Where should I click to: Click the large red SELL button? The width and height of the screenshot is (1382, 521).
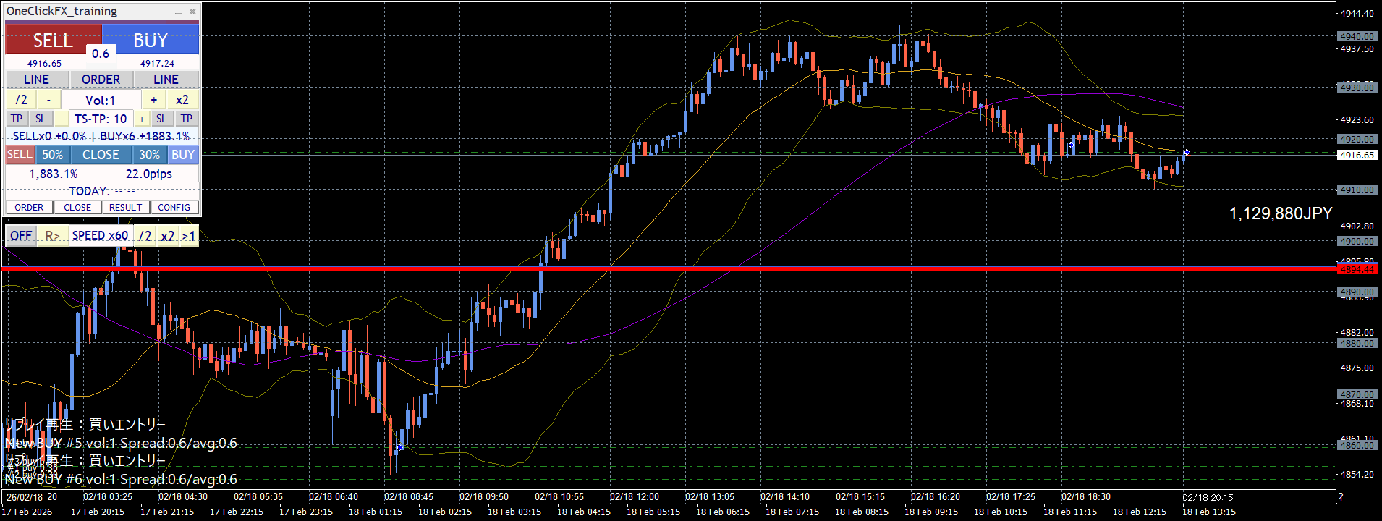coord(53,40)
